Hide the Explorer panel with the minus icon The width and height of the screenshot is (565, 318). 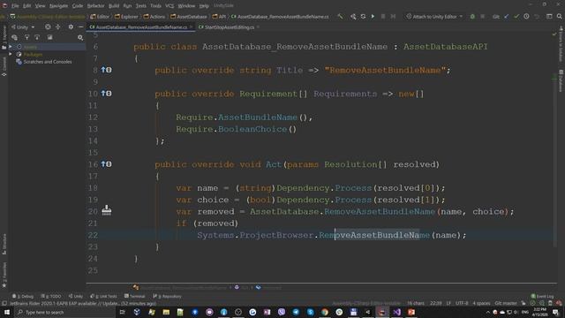pyautogui.click(x=80, y=27)
